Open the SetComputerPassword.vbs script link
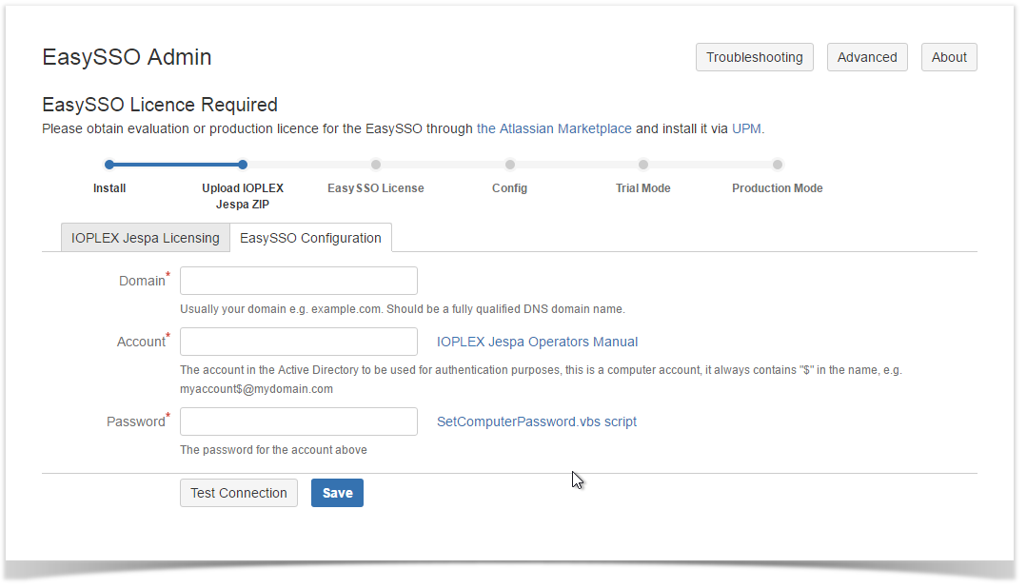This screenshot has height=588, width=1027. 537,421
